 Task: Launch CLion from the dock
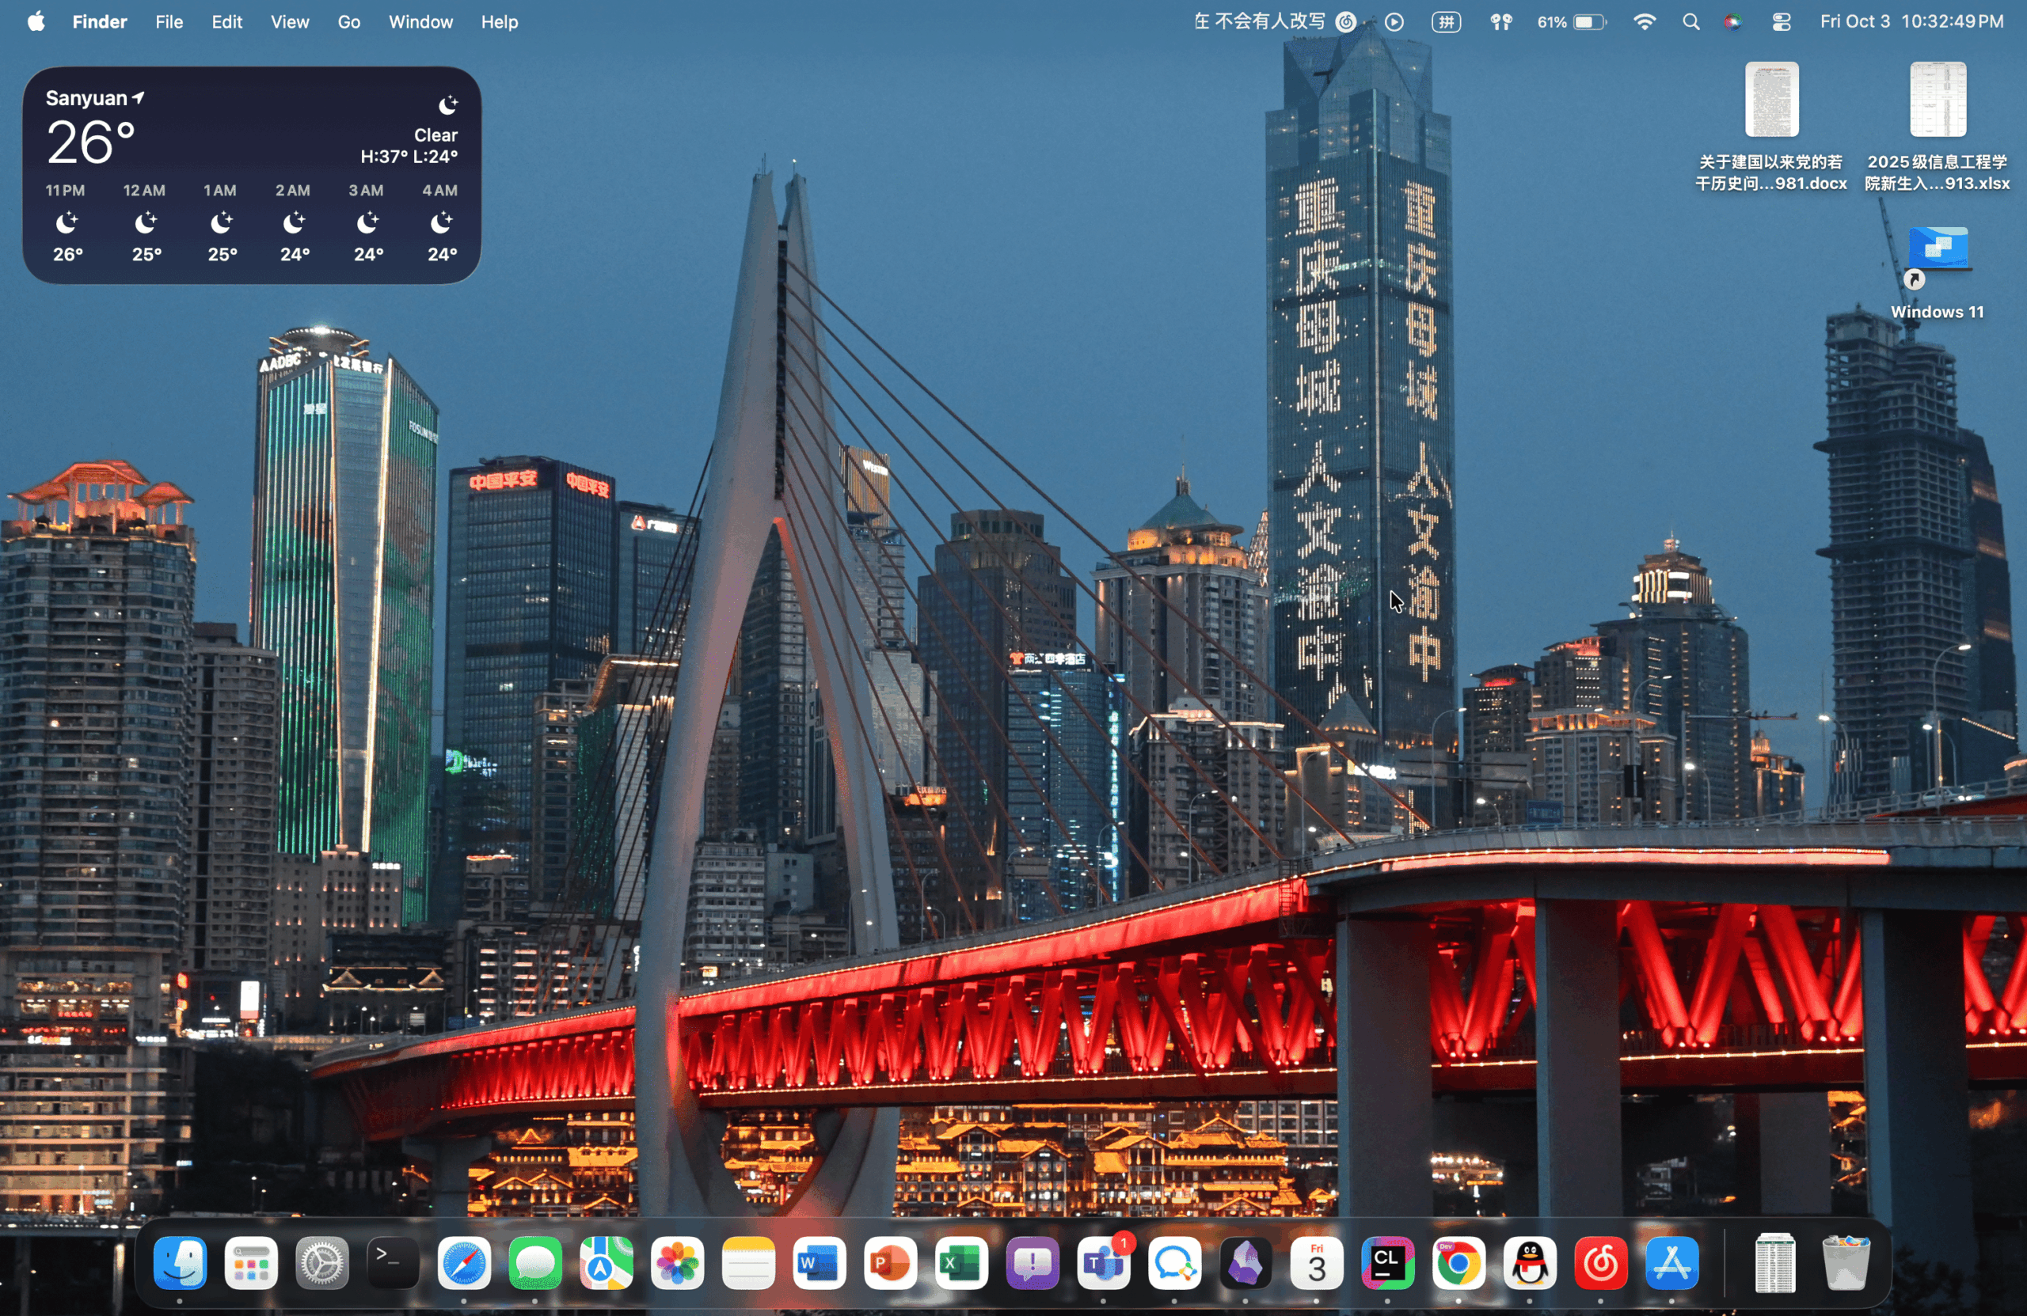[x=1387, y=1262]
